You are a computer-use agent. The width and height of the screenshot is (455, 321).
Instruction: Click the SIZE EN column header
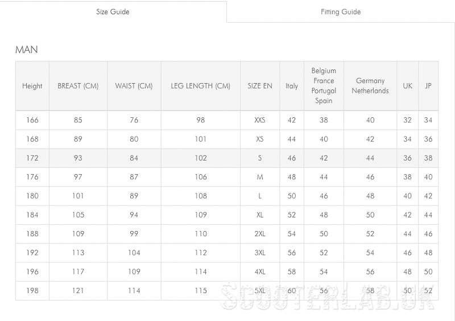[x=260, y=86]
